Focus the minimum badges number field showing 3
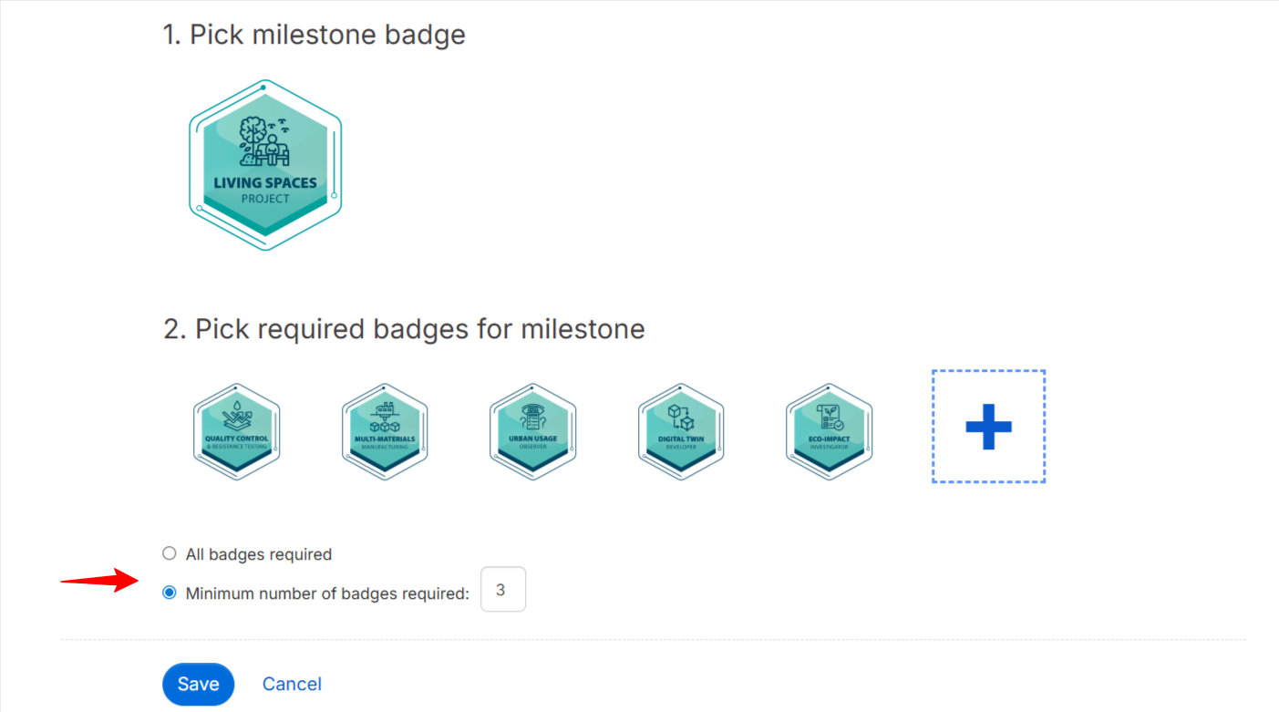The width and height of the screenshot is (1279, 712). [x=502, y=590]
